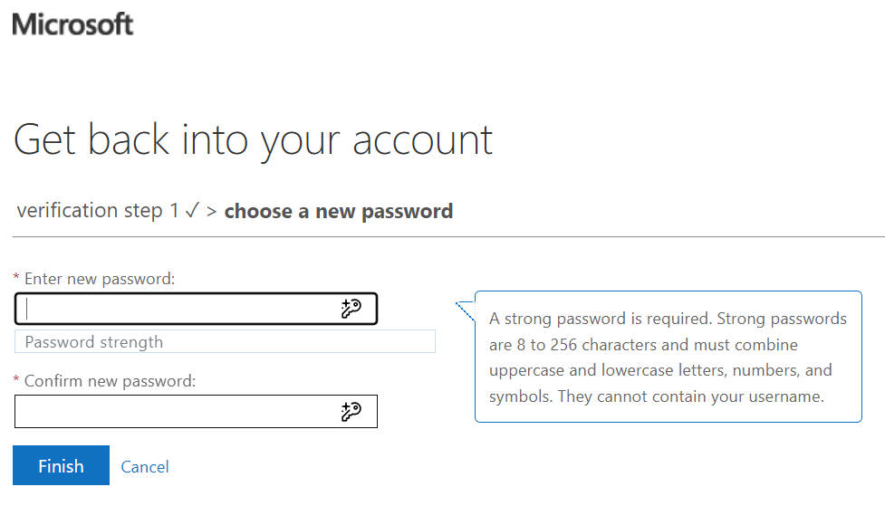Click the red asterisk beside Confirm new password
The width and height of the screenshot is (885, 525).
pyautogui.click(x=17, y=382)
